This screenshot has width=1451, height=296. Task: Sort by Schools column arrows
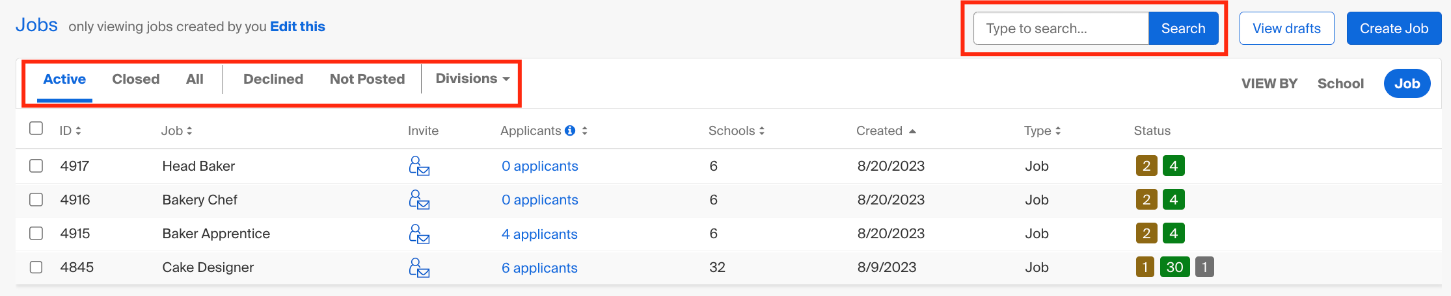coord(761,131)
